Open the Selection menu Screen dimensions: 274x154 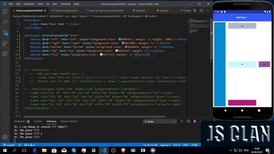[x=29, y=4]
